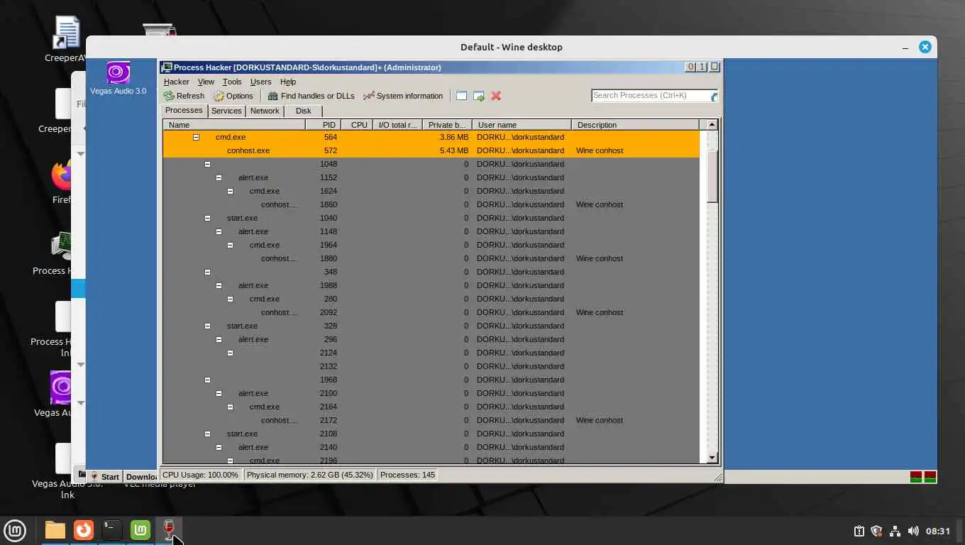This screenshot has height=545, width=965.
Task: Collapse the alert.exe PID 1148 node
Action: coord(219,231)
